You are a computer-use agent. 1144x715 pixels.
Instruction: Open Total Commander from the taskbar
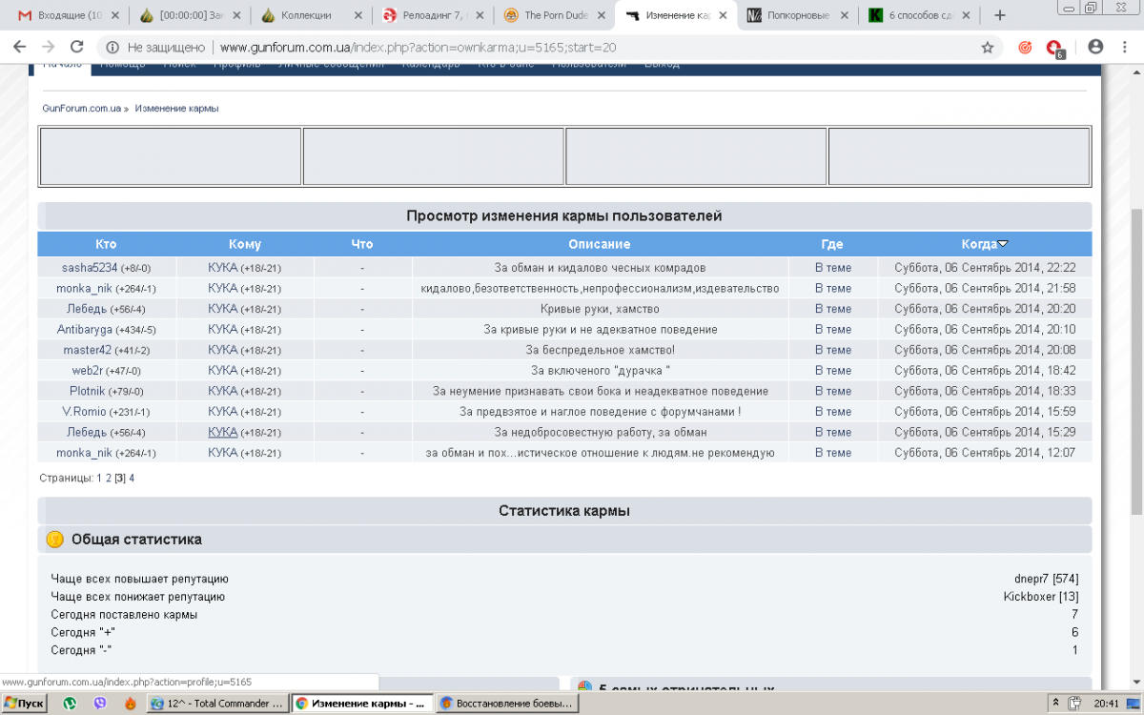click(x=217, y=704)
